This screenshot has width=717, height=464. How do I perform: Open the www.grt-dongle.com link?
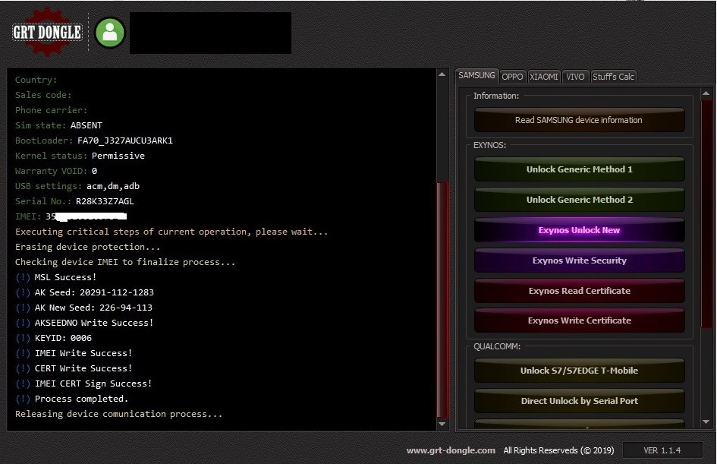451,450
